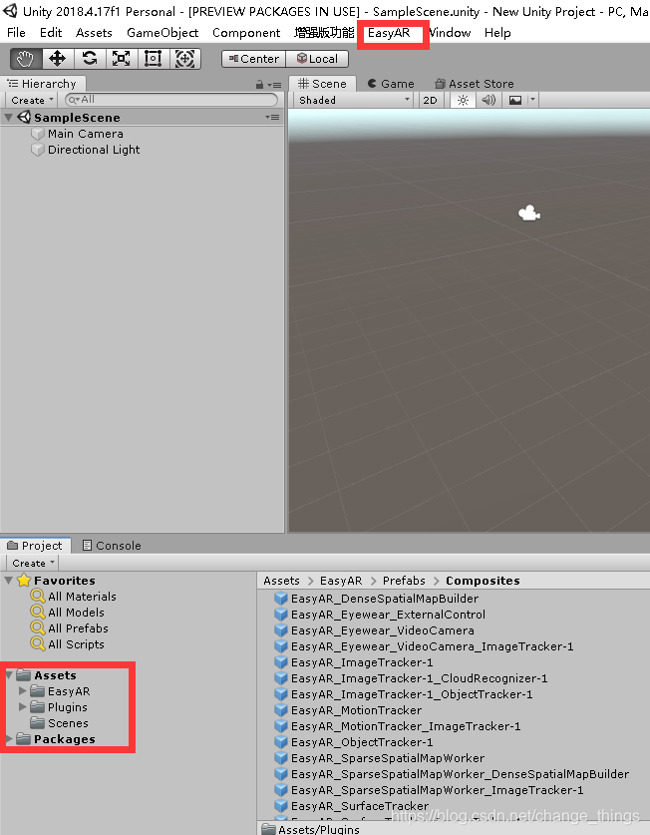
Task: Select EasyAR_SparseSpatialMapWorker prefab icon
Action: tap(280, 758)
